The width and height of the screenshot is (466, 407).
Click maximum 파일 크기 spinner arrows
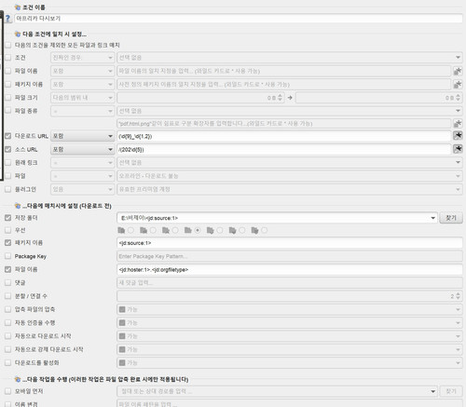click(x=458, y=98)
